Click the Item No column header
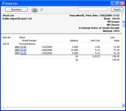Image resolution: width=126 pixels, height=111 pixels. pos(7,37)
